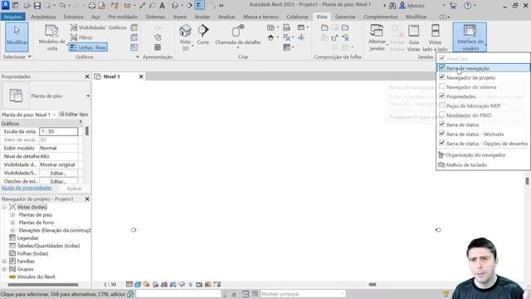Close the Nível 1 view tab

coord(141,77)
